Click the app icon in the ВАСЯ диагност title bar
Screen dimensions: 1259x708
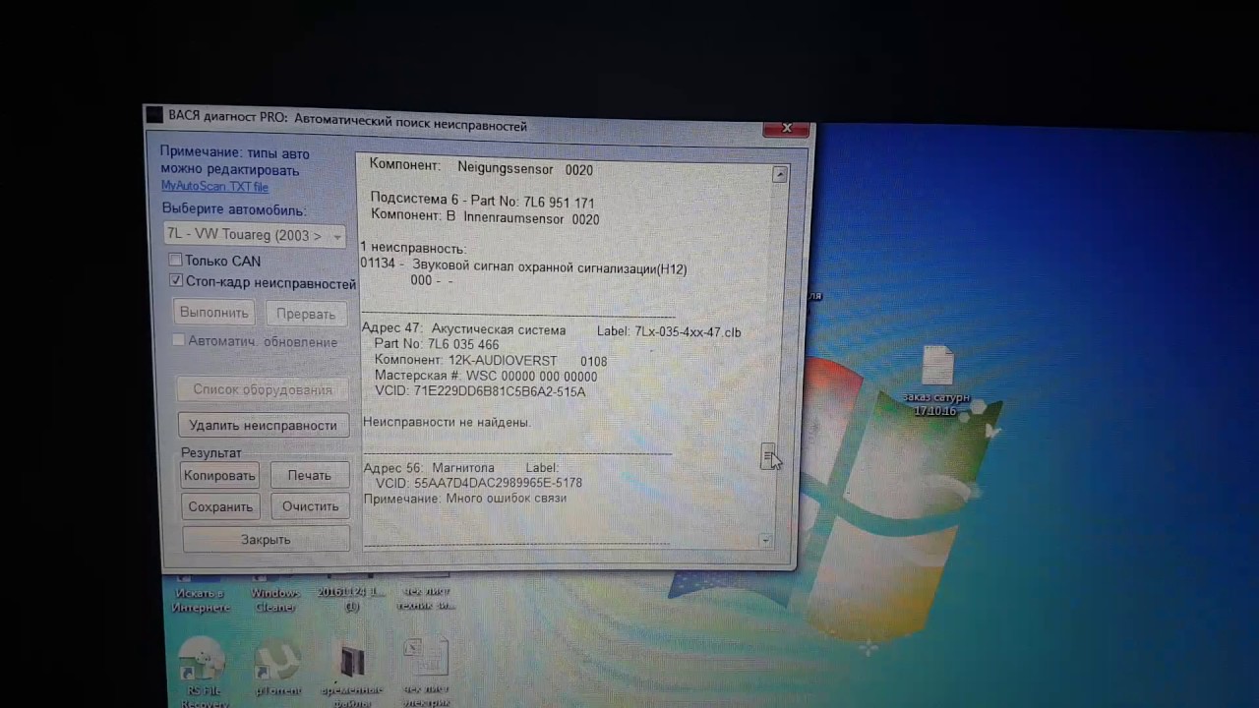point(154,115)
